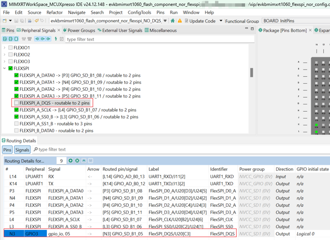This screenshot has height=240, width=330.
Task: Click the first green routed-signal filter icon
Action: (37, 39)
